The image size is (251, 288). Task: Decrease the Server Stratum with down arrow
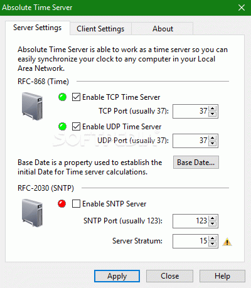213,244
